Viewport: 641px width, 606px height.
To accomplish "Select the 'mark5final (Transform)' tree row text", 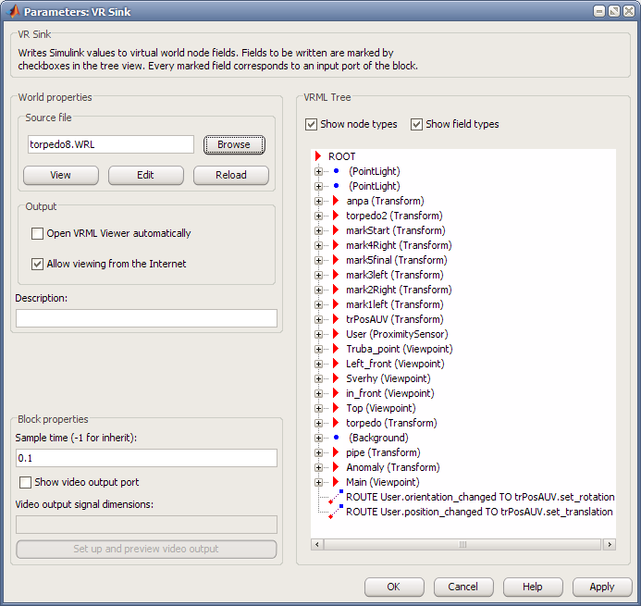I will pyautogui.click(x=397, y=260).
